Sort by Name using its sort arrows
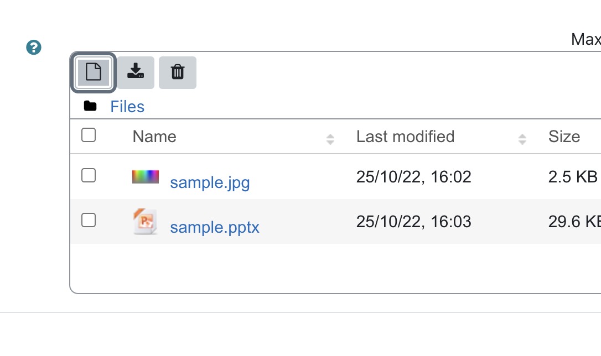 coord(330,139)
